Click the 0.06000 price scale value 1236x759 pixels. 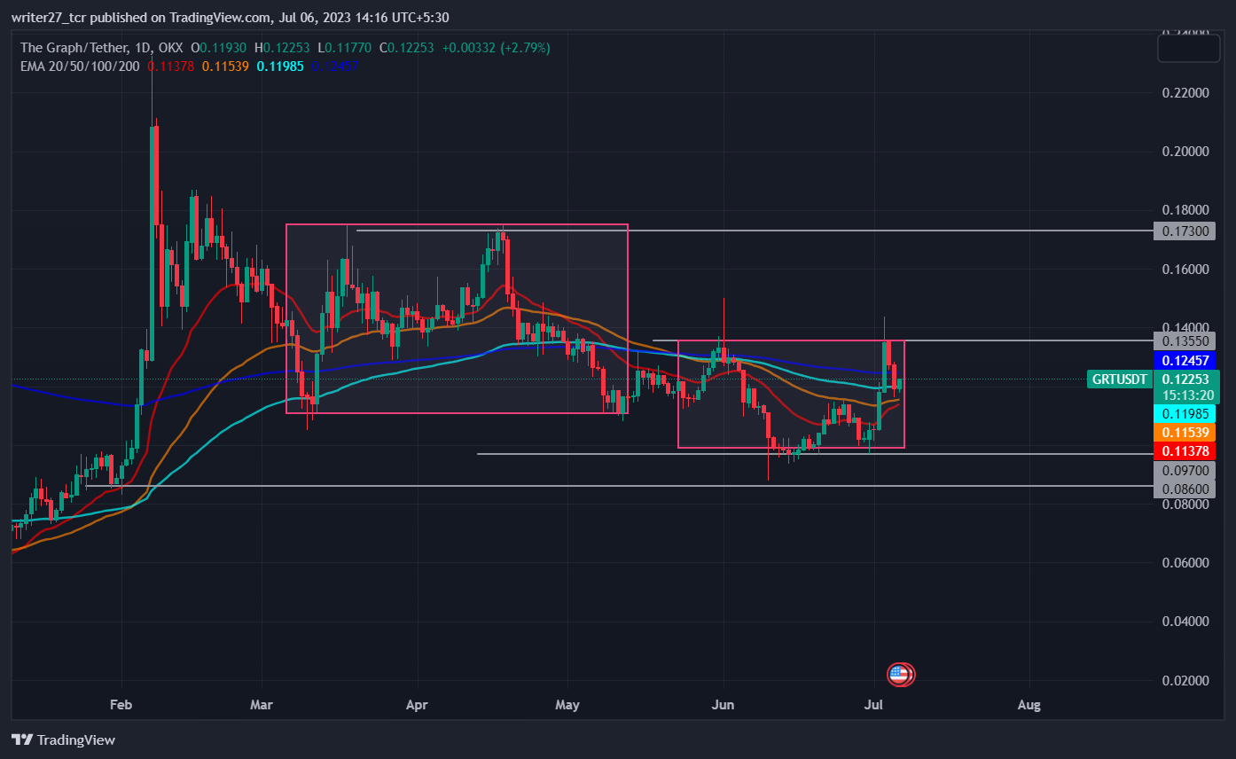coord(1186,563)
